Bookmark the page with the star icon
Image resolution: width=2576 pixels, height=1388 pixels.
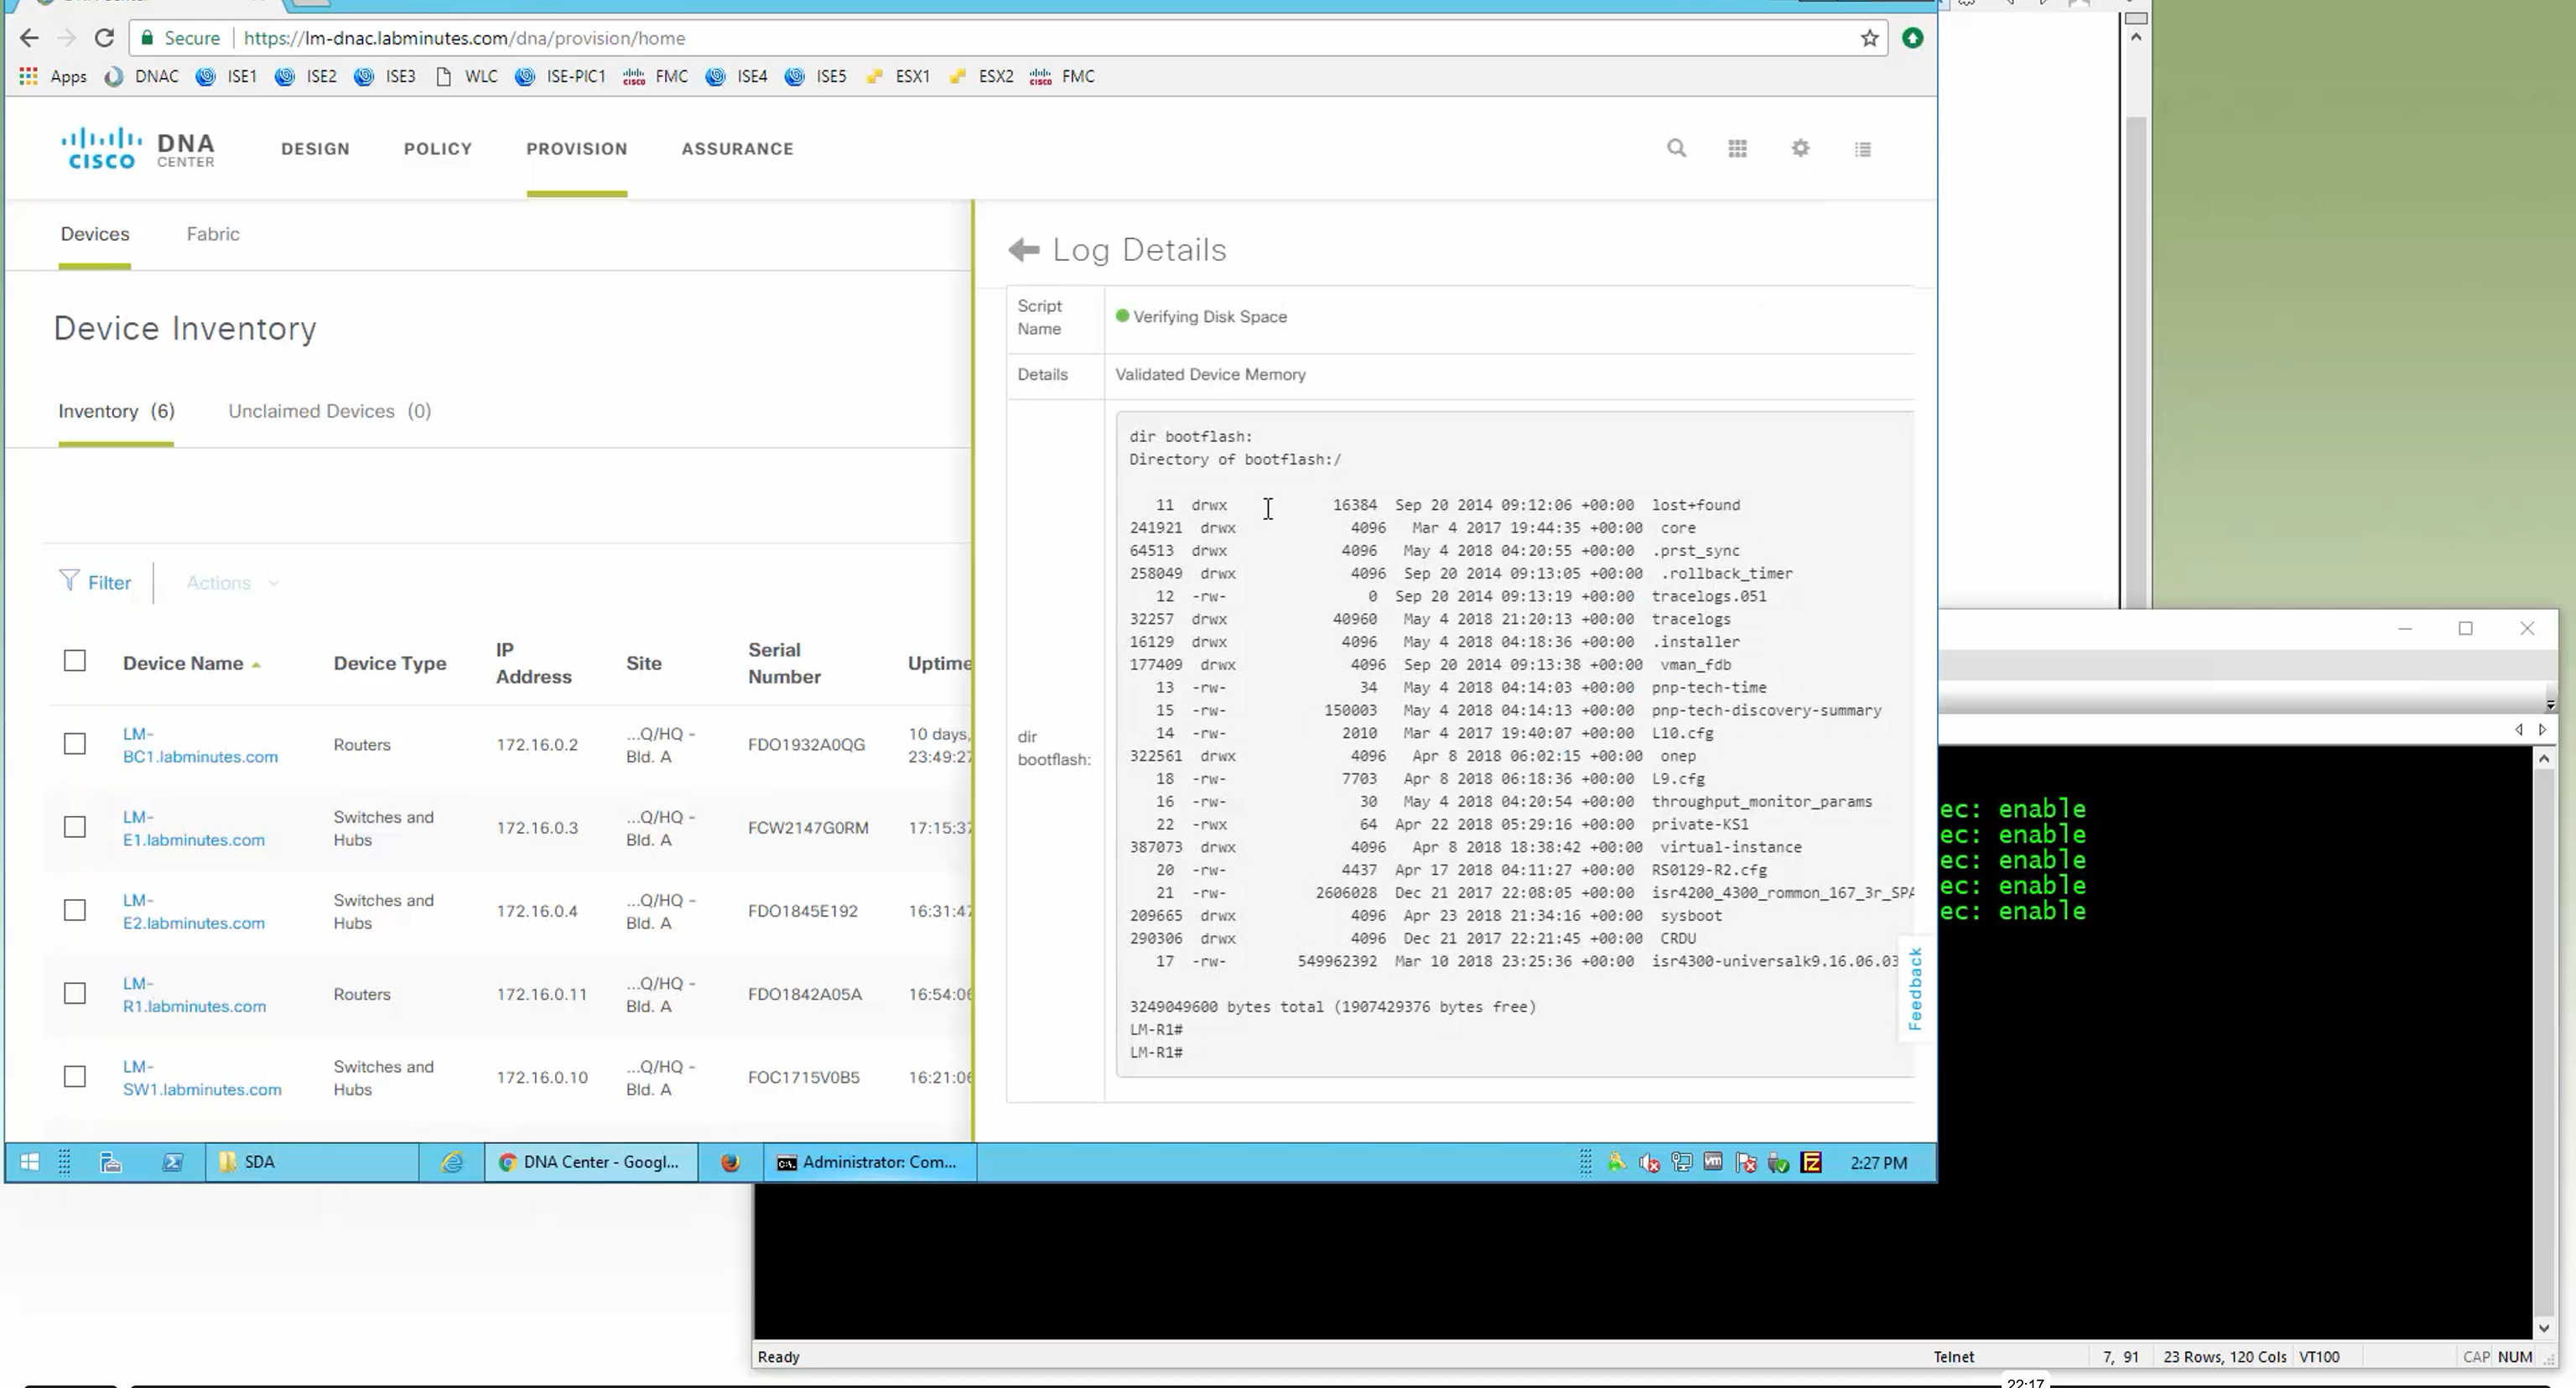[1869, 38]
